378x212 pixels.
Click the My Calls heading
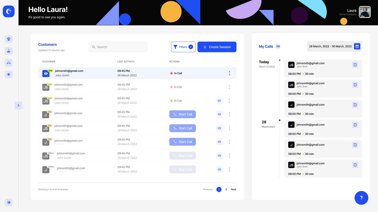point(266,46)
